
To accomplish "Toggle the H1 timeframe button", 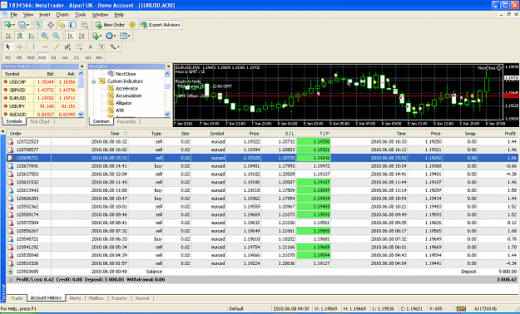I will pyautogui.click(x=54, y=57).
